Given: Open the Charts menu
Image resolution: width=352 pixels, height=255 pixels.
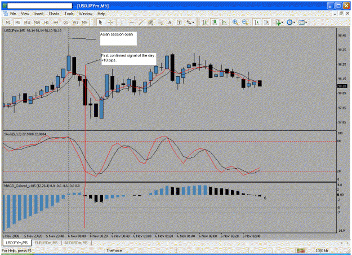Looking at the screenshot, I should [x=54, y=14].
